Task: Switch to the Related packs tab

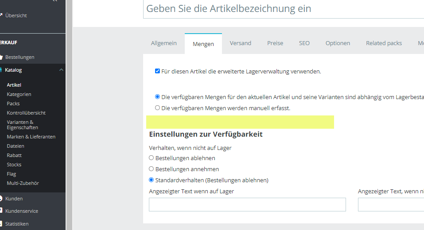Action: point(384,43)
